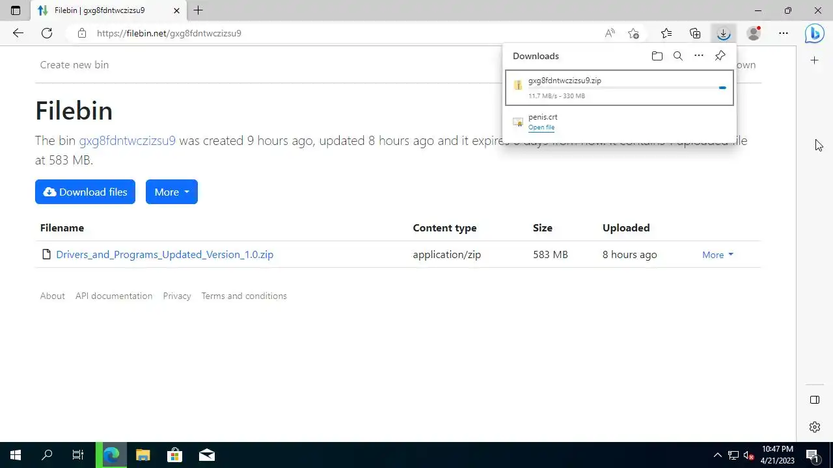The height and width of the screenshot is (468, 833).
Task: Expand the blue More dropdown button
Action: point(172,192)
